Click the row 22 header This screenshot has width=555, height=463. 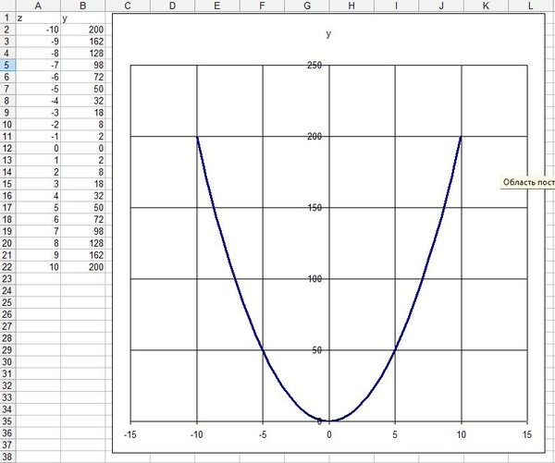(7, 266)
